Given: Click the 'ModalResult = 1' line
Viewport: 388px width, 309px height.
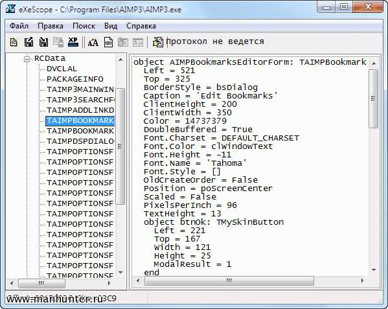Looking at the screenshot, I should 193,264.
